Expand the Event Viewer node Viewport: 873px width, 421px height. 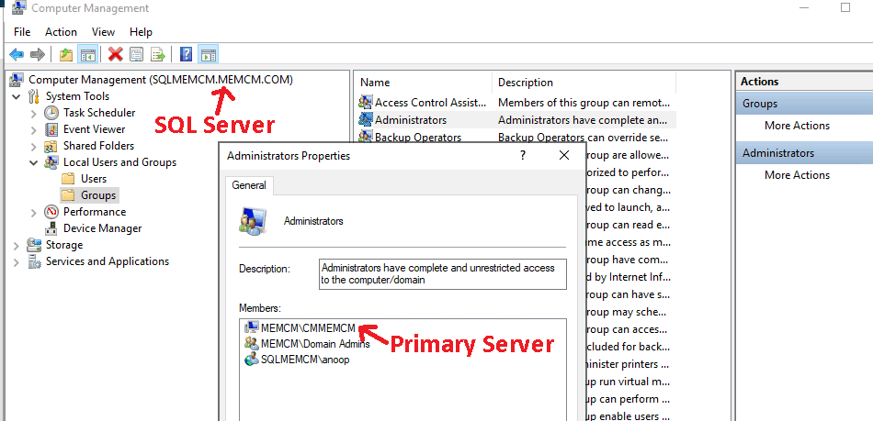click(x=33, y=130)
